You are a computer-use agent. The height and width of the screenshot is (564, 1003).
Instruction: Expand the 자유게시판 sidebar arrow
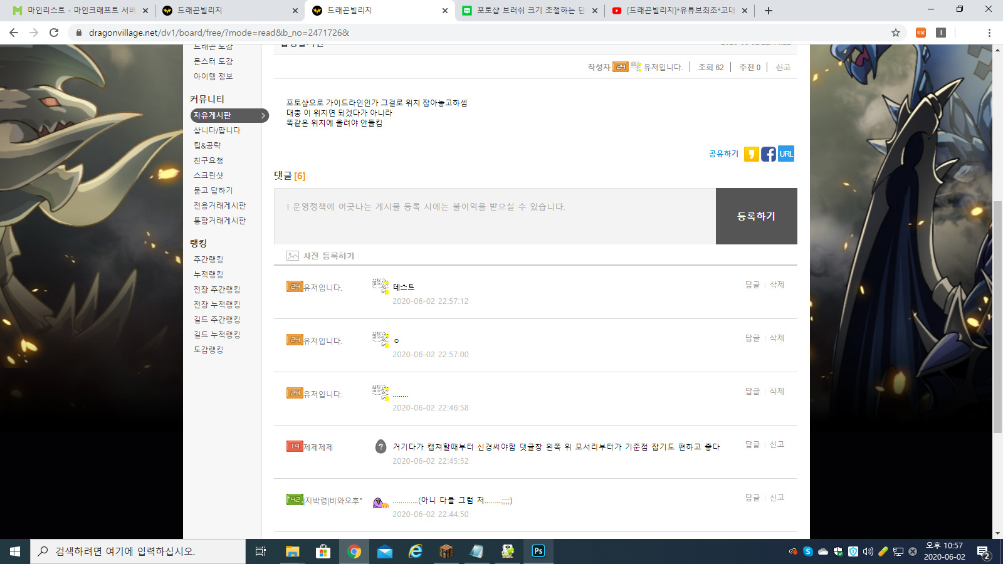(x=263, y=116)
